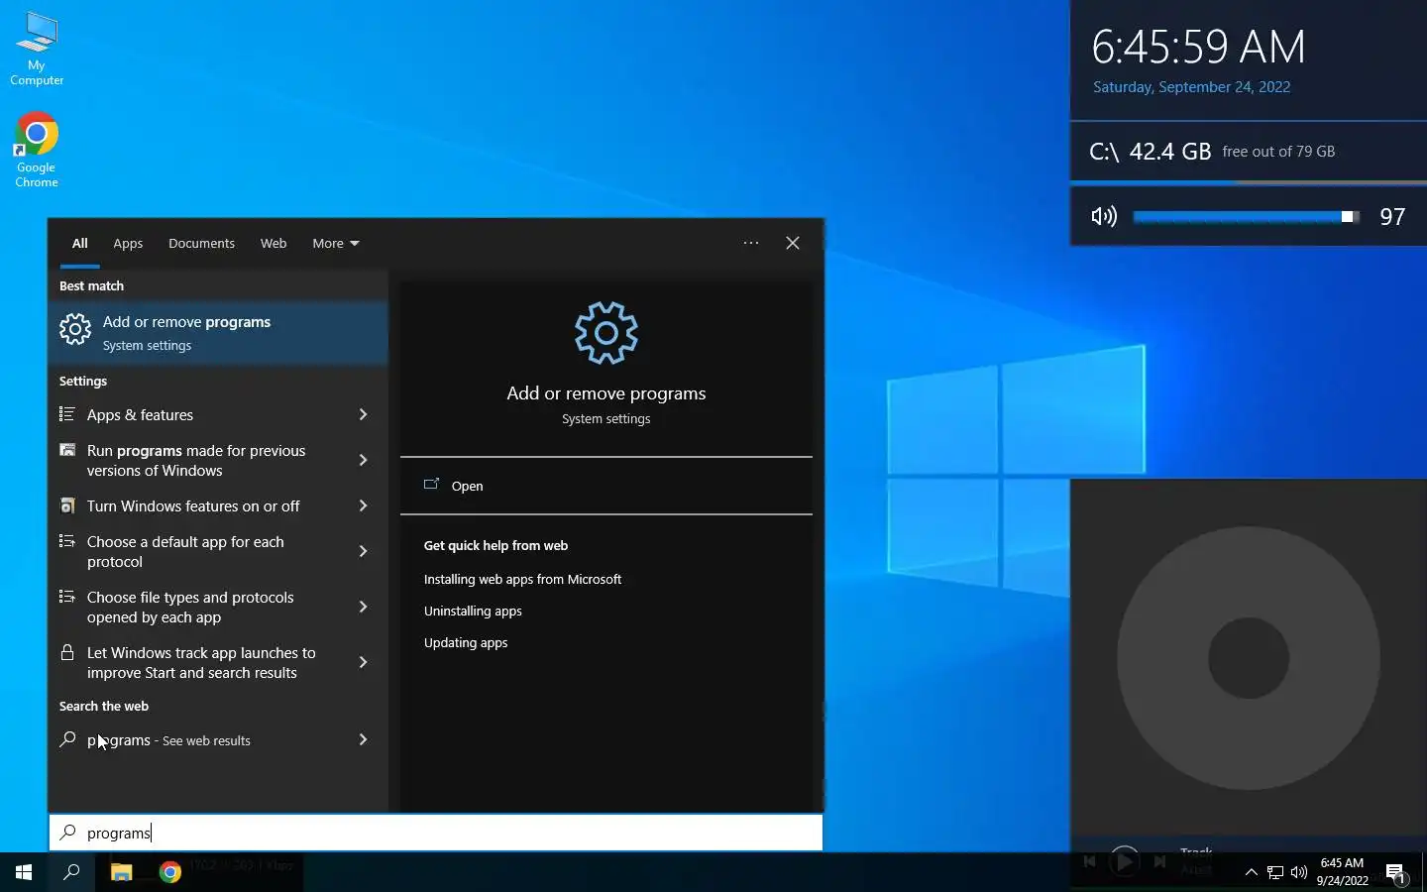Open Installing web apps from Microsoft link
Image resolution: width=1427 pixels, height=892 pixels.
[522, 579]
